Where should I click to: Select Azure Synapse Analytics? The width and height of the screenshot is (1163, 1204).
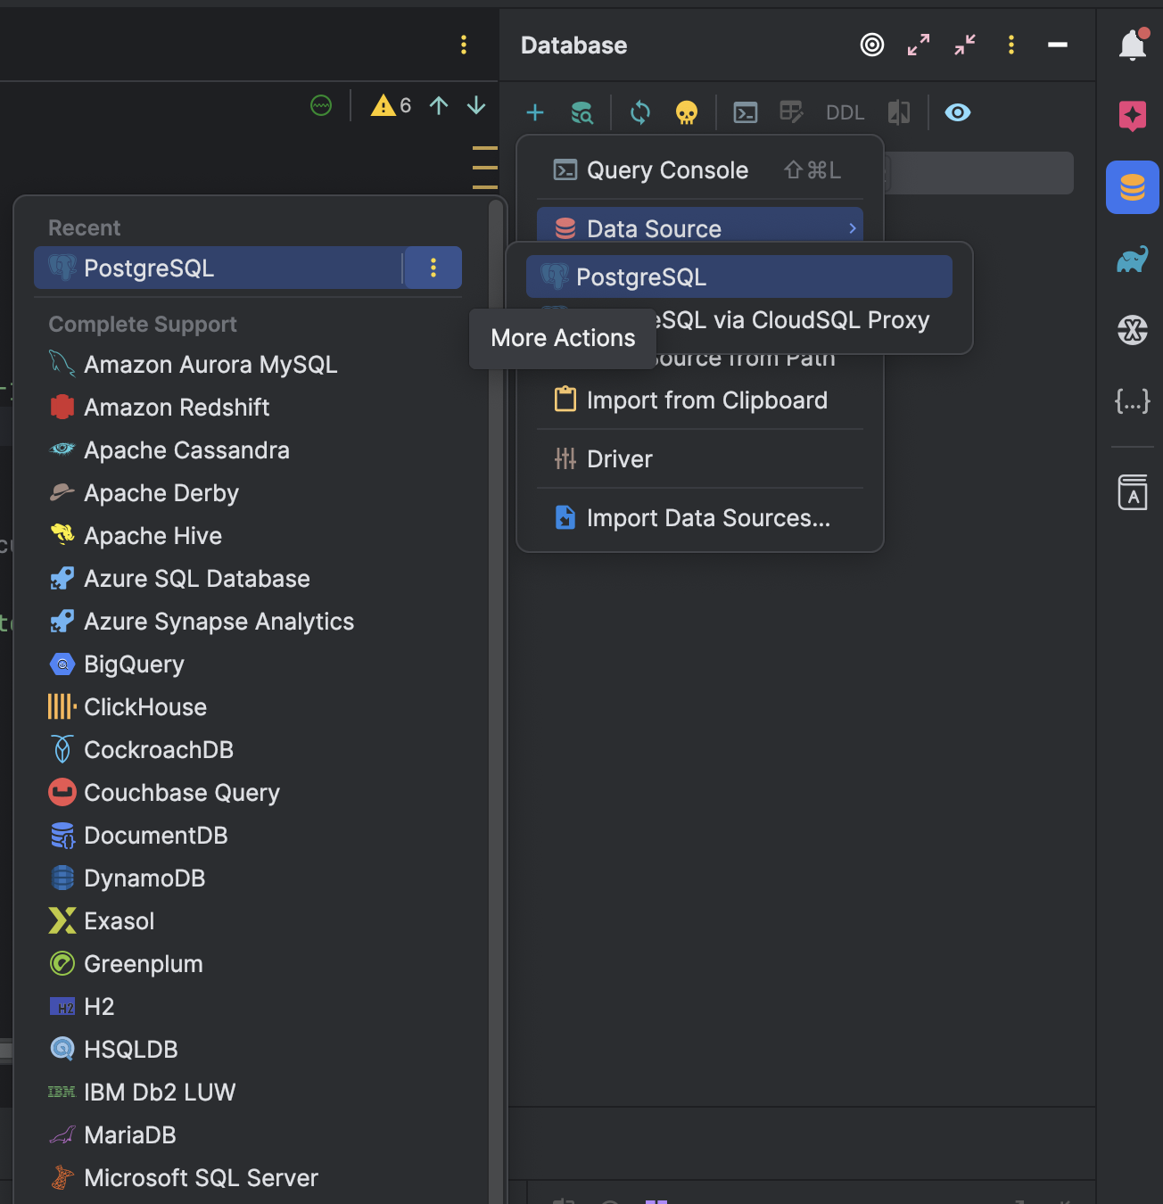pyautogui.click(x=248, y=622)
